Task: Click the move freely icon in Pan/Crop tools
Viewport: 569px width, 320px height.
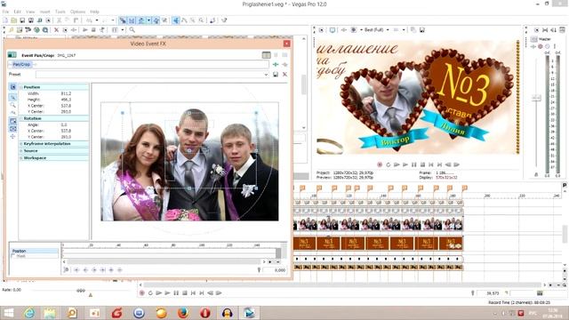Action: point(12,137)
